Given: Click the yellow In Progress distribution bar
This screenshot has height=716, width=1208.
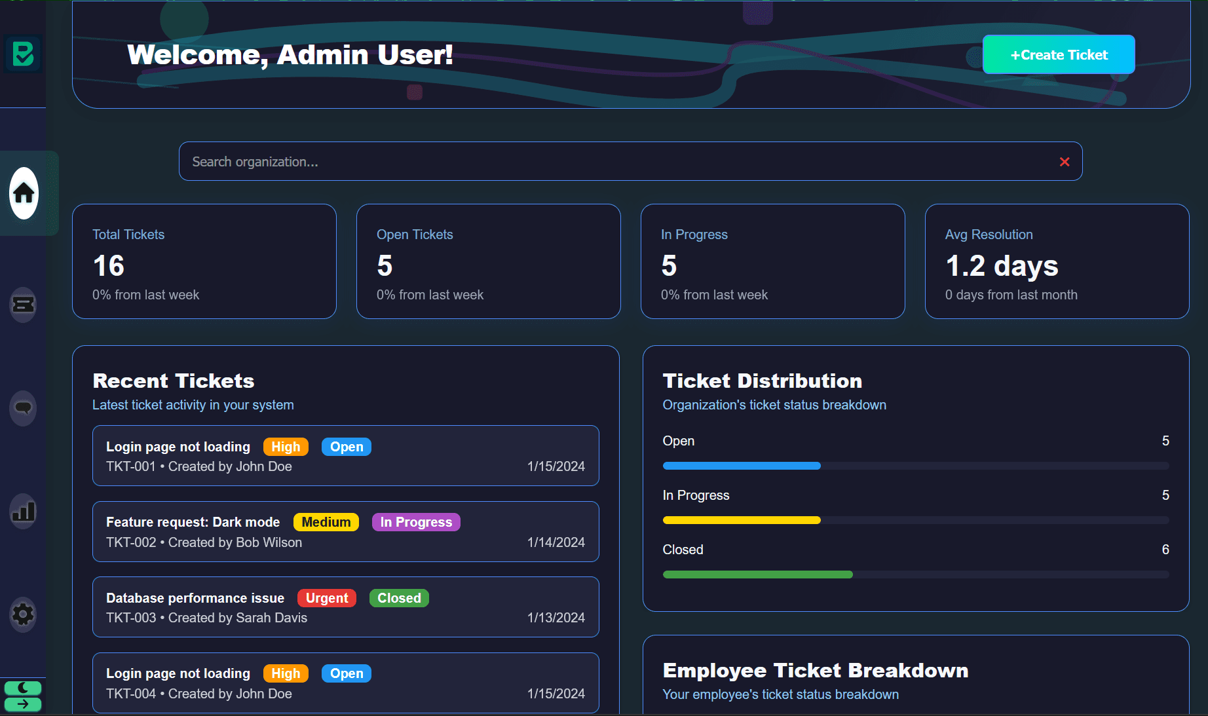Looking at the screenshot, I should point(742,520).
